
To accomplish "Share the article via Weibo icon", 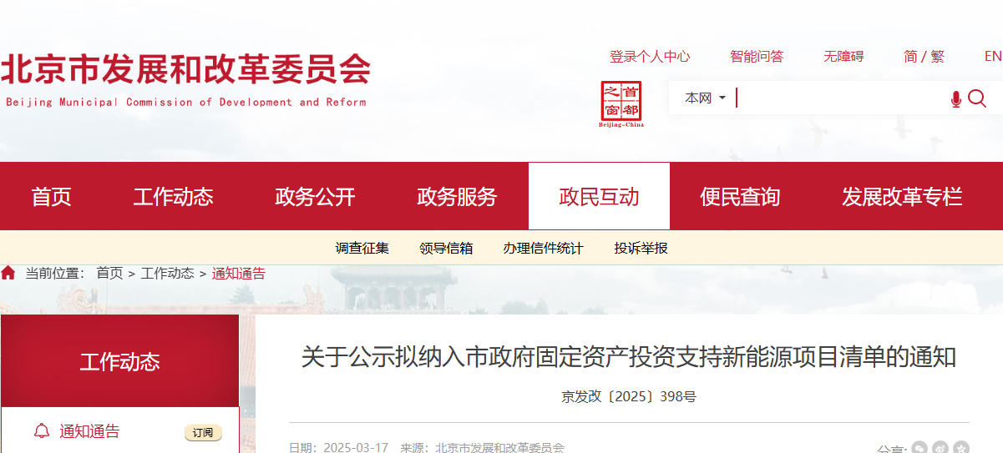I will pos(940,448).
